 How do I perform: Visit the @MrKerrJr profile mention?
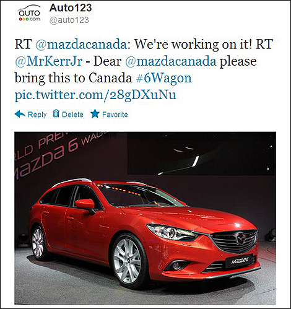pos(49,61)
